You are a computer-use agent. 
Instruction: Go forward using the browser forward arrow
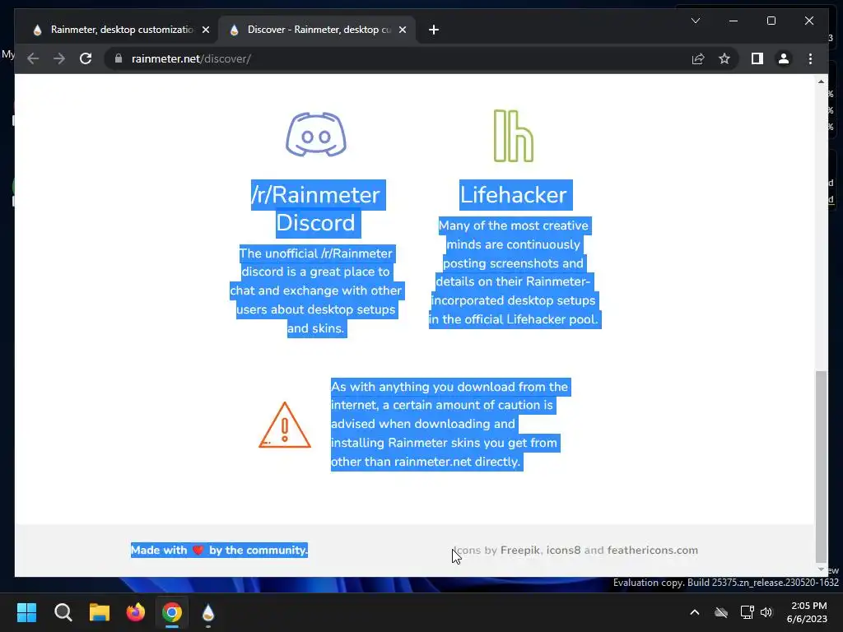click(59, 58)
